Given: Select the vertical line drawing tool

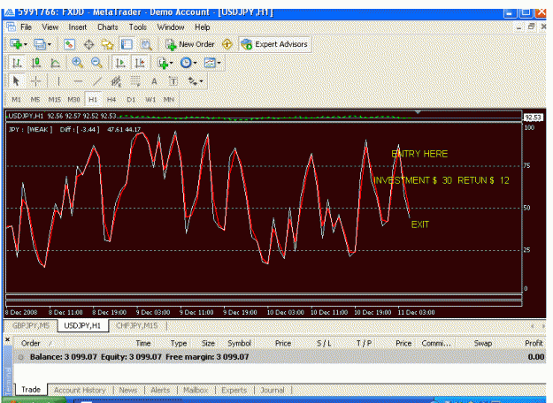Looking at the screenshot, I should (58, 81).
